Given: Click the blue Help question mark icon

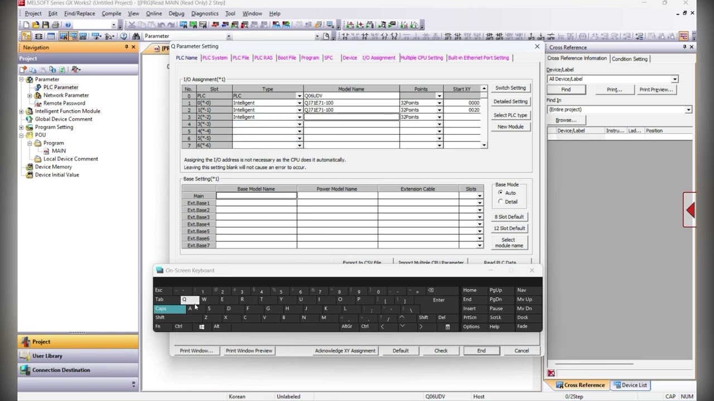Looking at the screenshot, I should (68, 25).
